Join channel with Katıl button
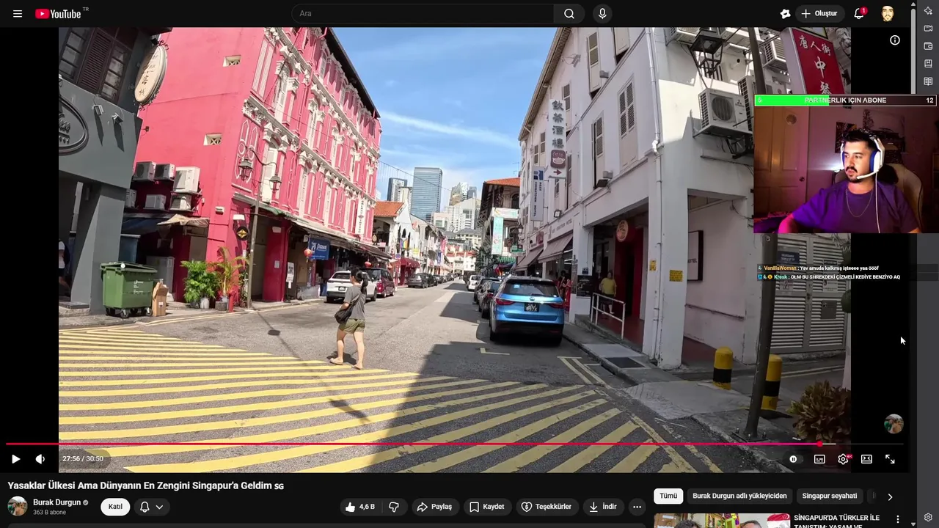The height and width of the screenshot is (528, 939). click(115, 507)
